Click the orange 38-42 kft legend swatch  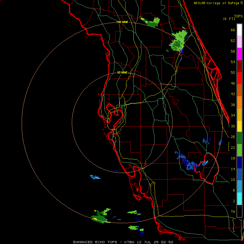[239, 102]
